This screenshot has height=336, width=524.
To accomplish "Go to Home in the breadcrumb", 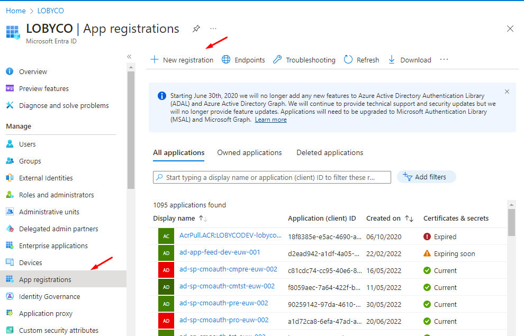I will (16, 11).
